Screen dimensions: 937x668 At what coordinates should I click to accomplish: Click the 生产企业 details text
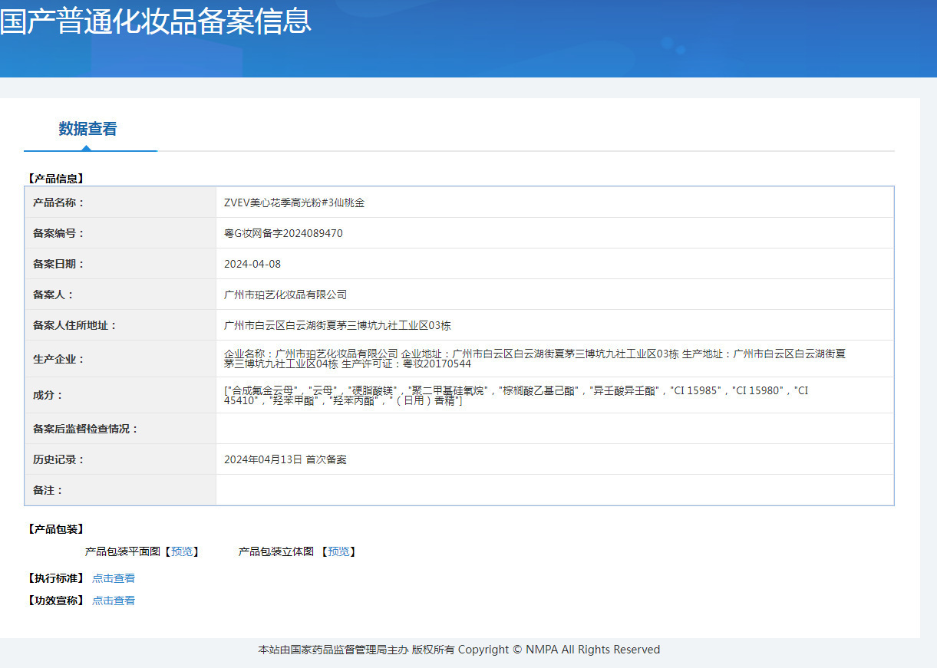[534, 358]
